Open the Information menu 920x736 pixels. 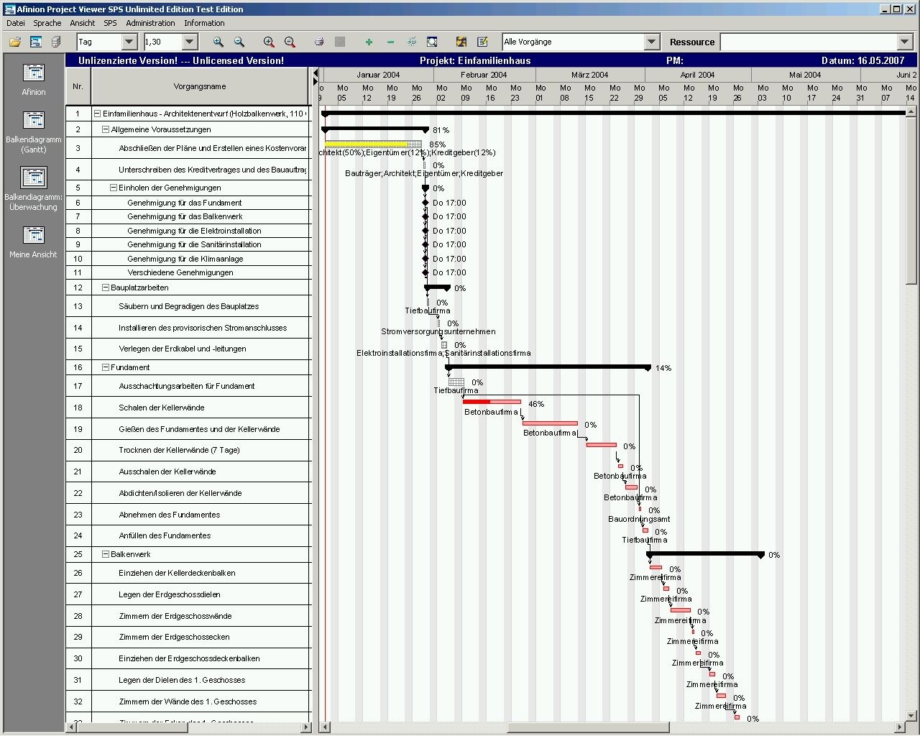click(204, 23)
